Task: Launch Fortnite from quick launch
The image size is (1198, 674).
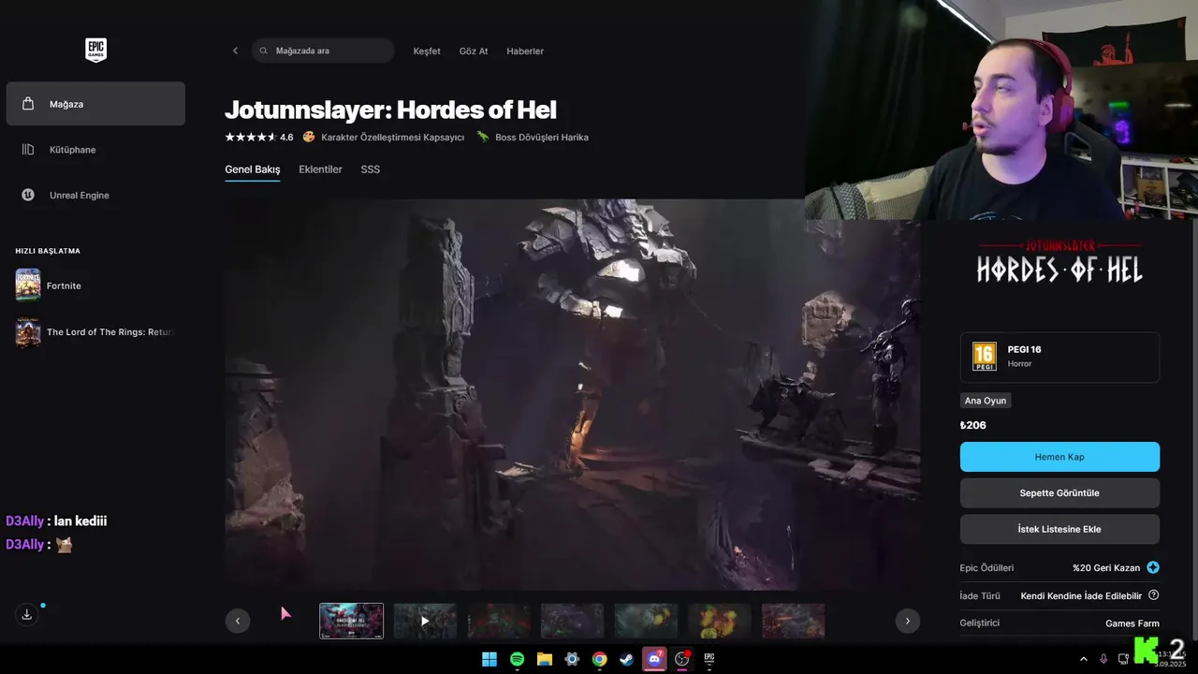Action: pyautogui.click(x=49, y=286)
